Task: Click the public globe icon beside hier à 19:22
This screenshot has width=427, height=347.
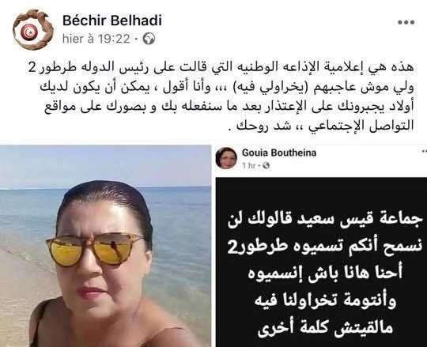Action: [149, 39]
